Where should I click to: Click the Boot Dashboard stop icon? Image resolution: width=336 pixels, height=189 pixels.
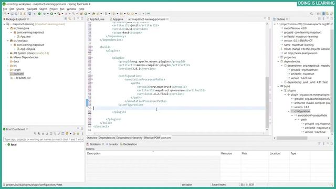(x=43, y=133)
